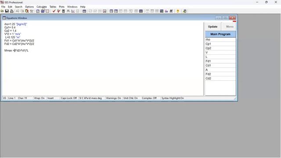Click the yellow question mark Help icon
This screenshot has width=281, height=158.
click(x=178, y=11)
